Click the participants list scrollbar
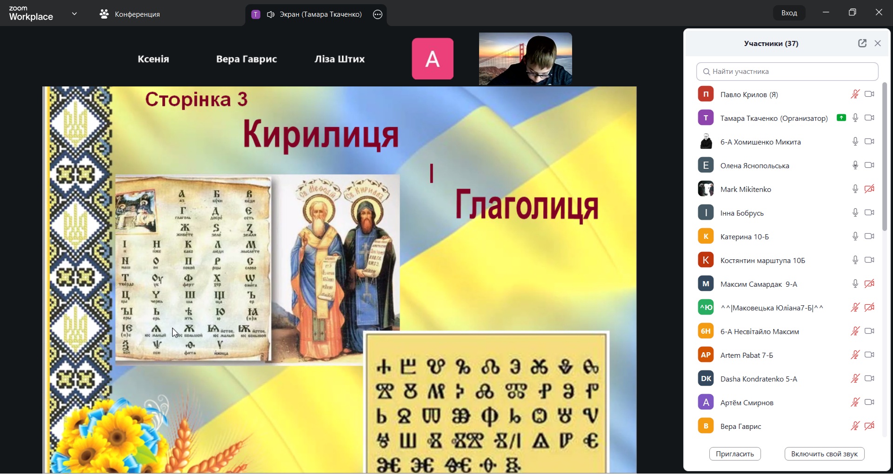 885,156
